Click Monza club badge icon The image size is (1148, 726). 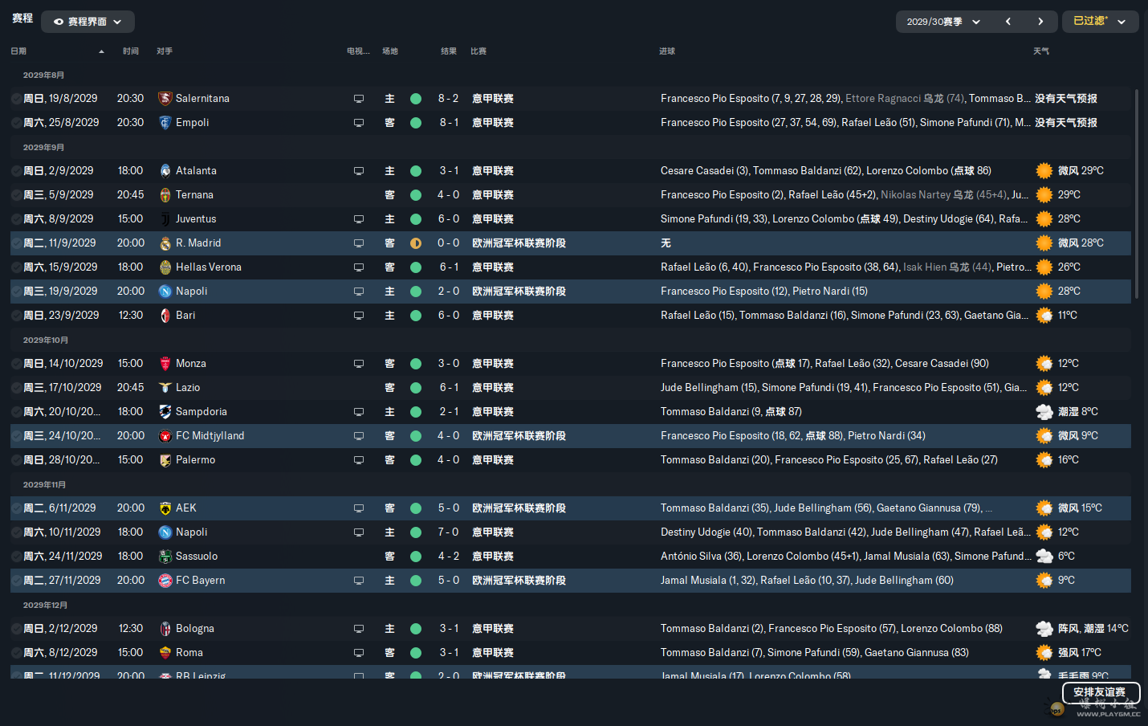tap(165, 364)
